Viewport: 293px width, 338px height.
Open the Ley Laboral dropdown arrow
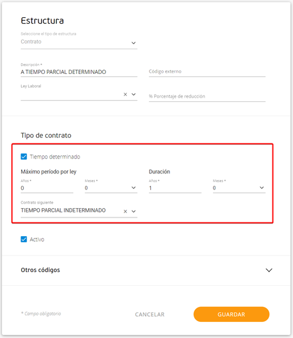click(x=133, y=94)
